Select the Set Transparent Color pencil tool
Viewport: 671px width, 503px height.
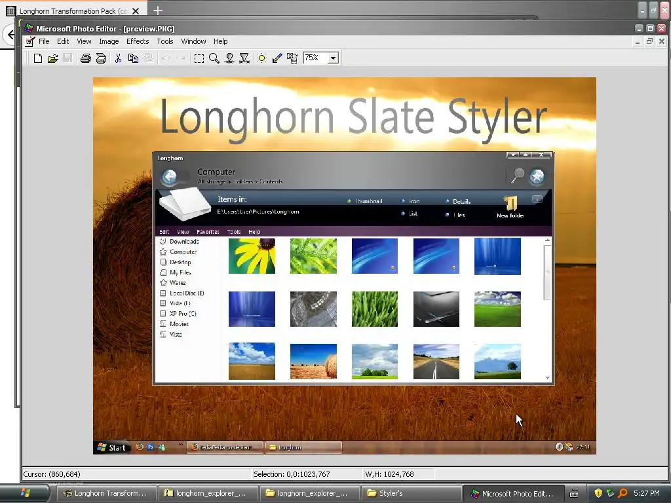277,58
